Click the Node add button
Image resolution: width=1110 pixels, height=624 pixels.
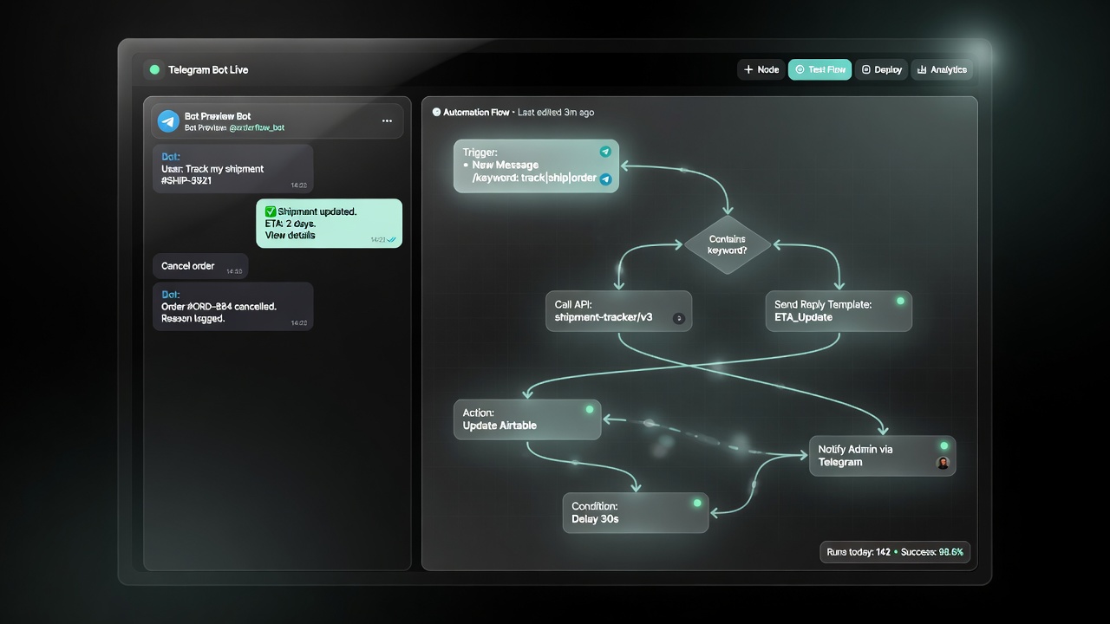[x=761, y=69]
